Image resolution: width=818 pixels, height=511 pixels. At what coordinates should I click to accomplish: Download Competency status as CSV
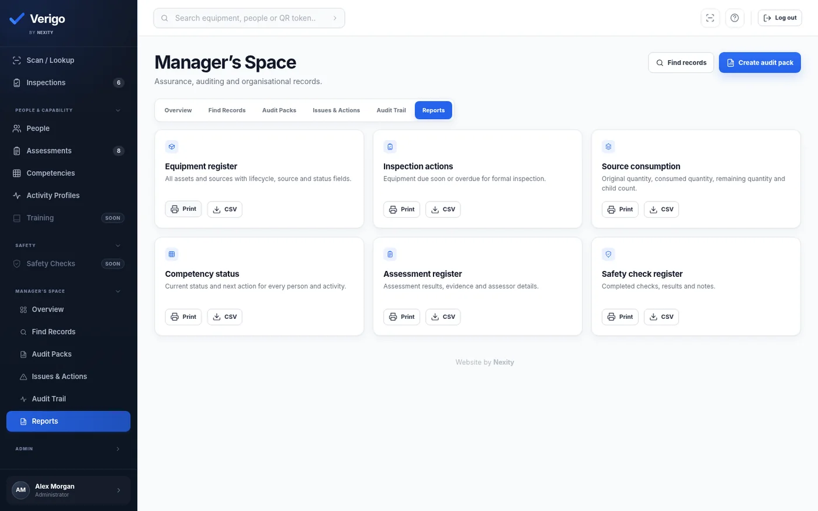pos(225,317)
